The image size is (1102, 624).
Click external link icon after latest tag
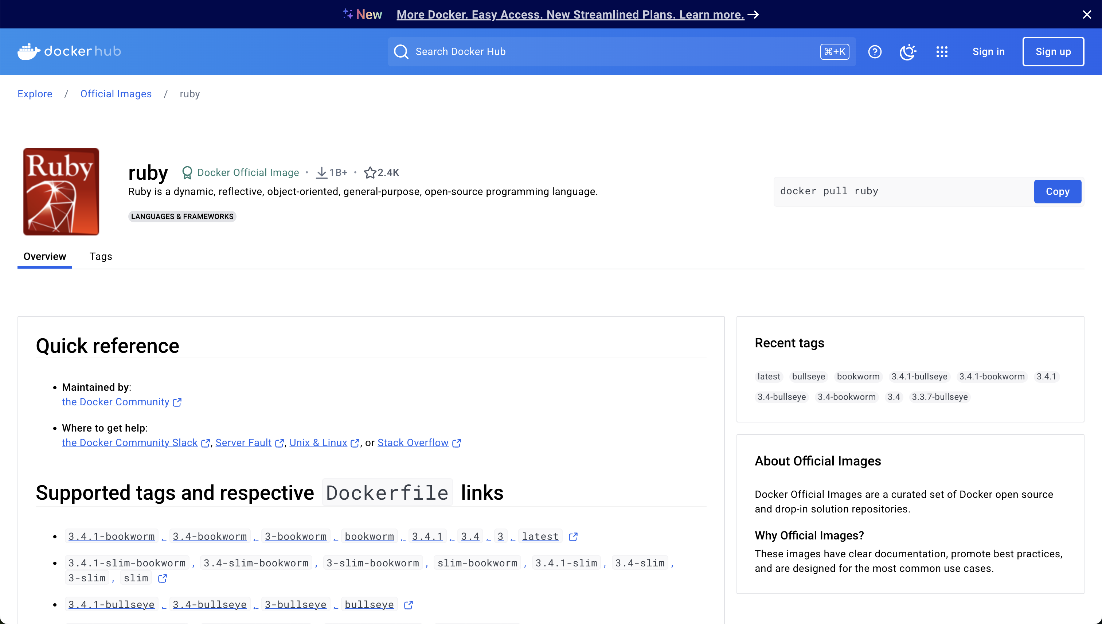click(573, 537)
